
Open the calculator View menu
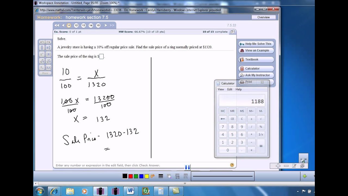point(221,89)
